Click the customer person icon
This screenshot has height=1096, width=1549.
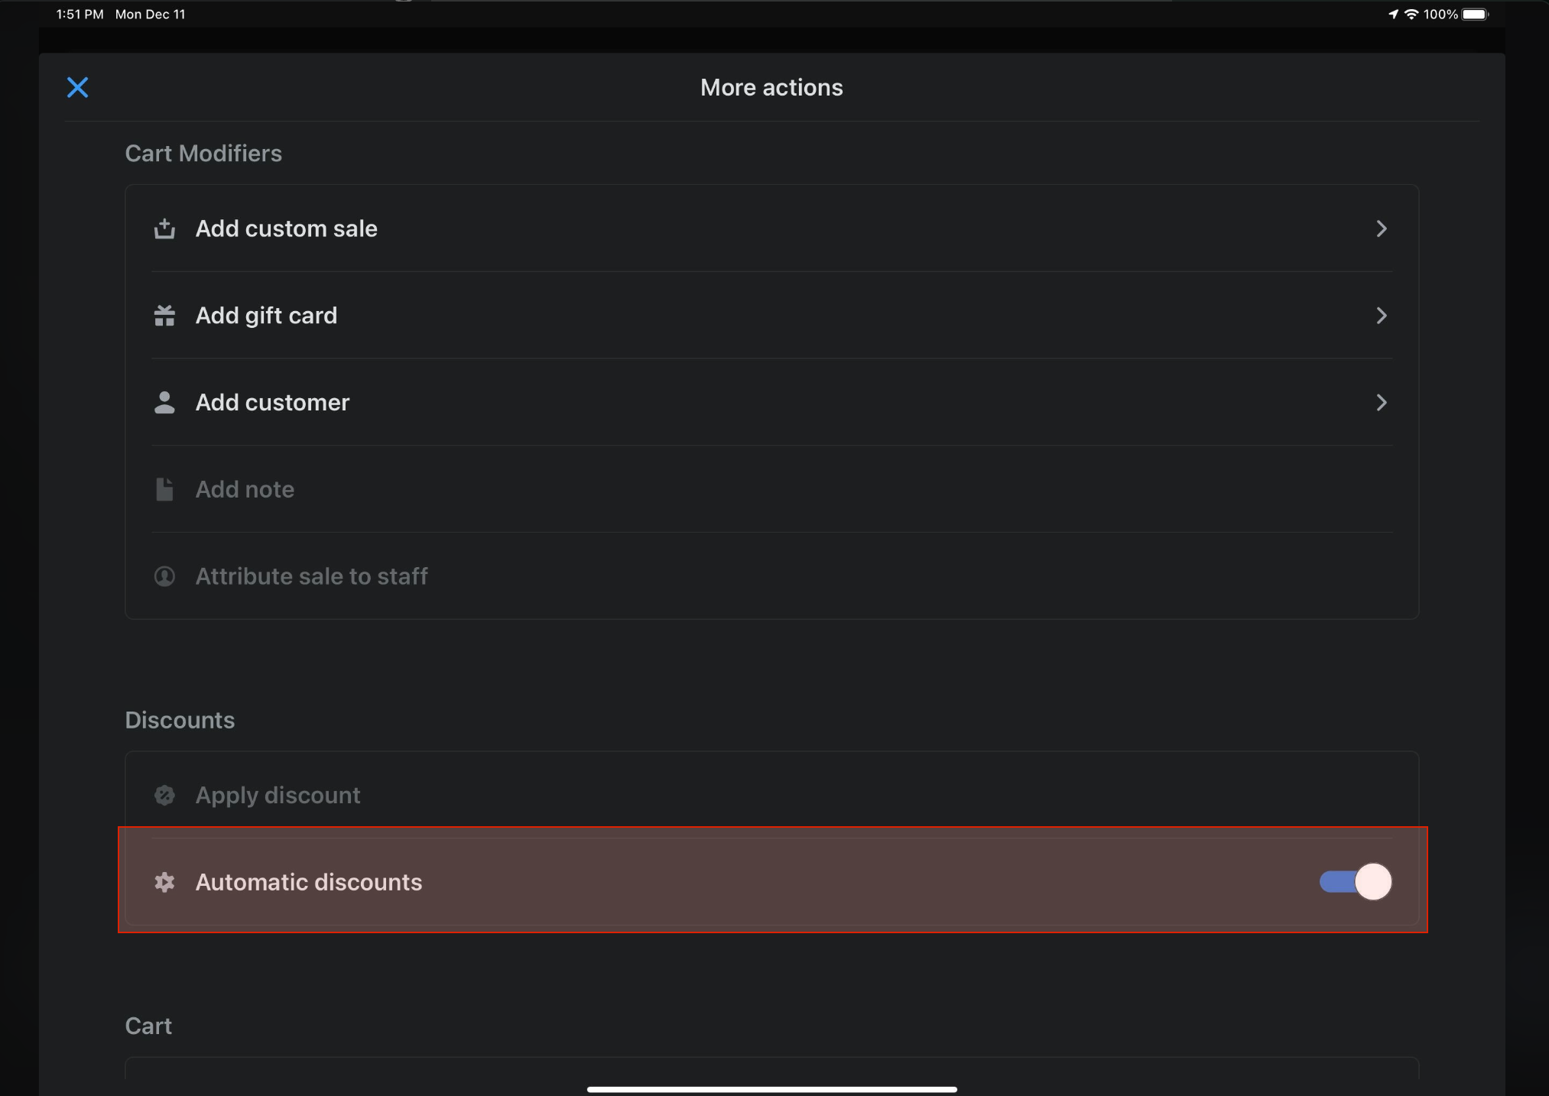[x=164, y=403]
